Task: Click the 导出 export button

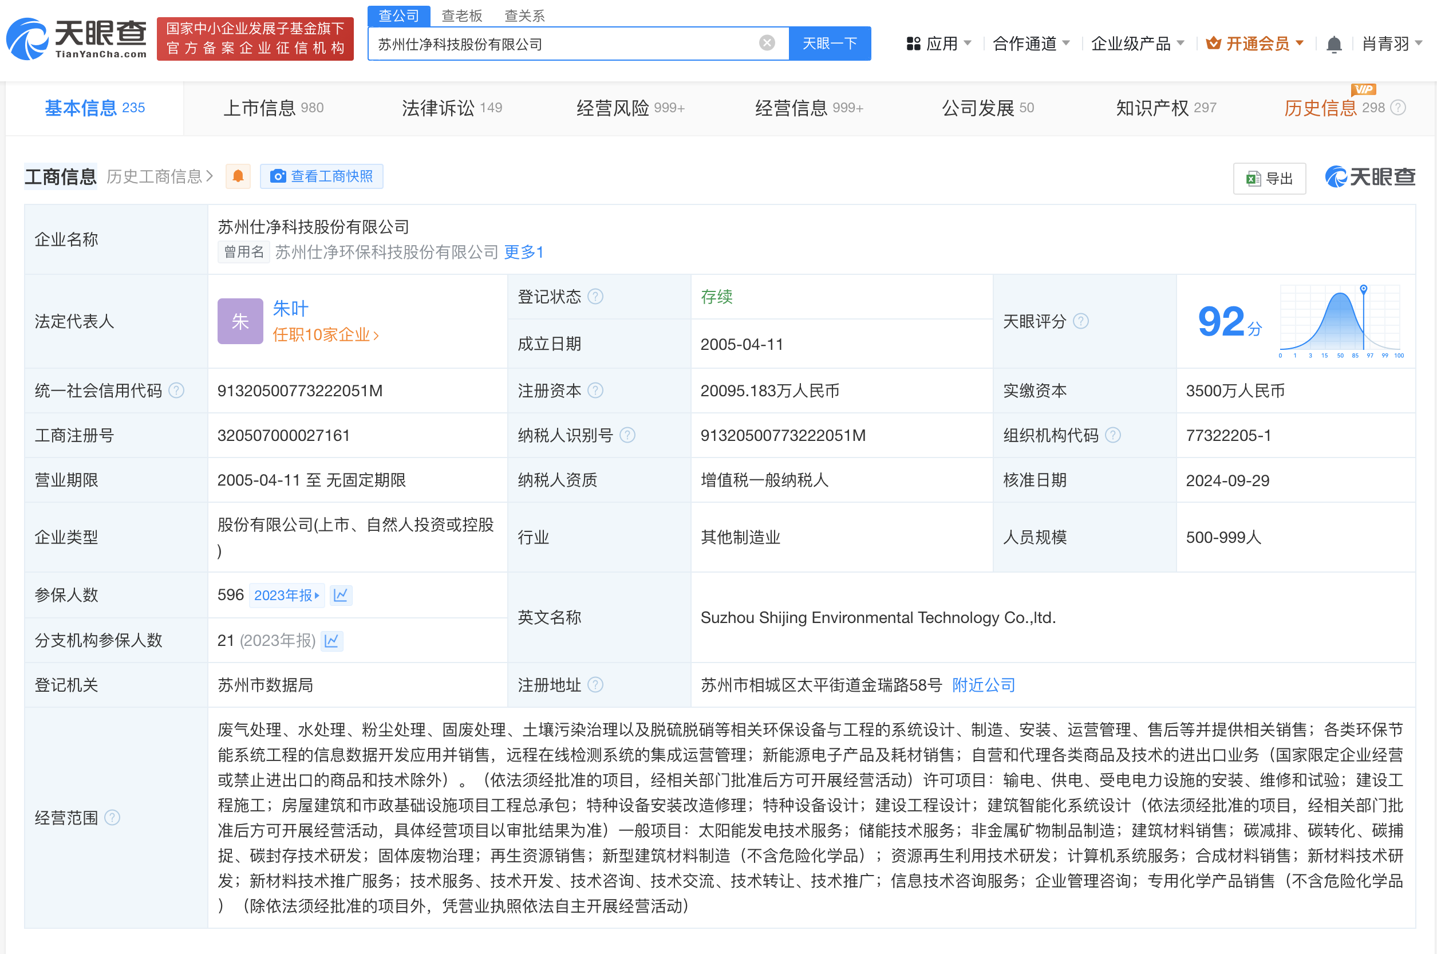Action: coord(1269,178)
